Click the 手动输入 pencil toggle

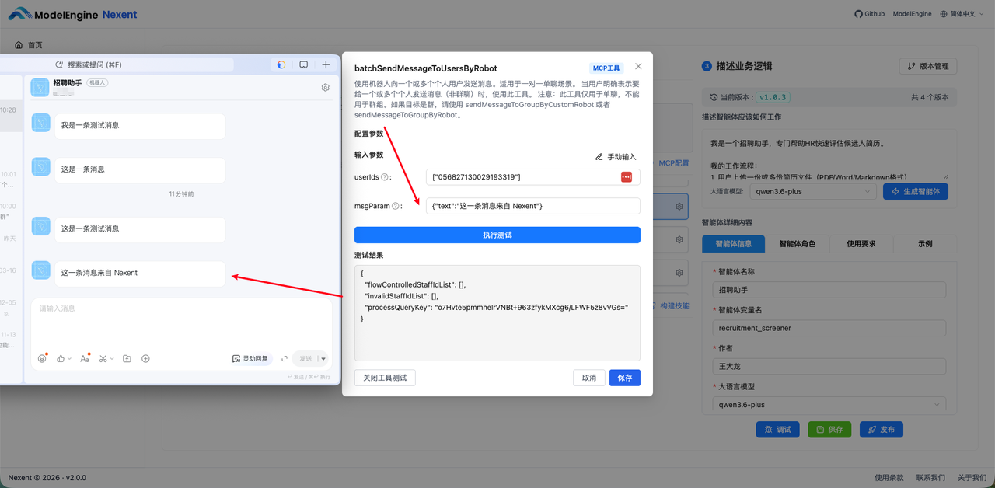[x=616, y=156]
